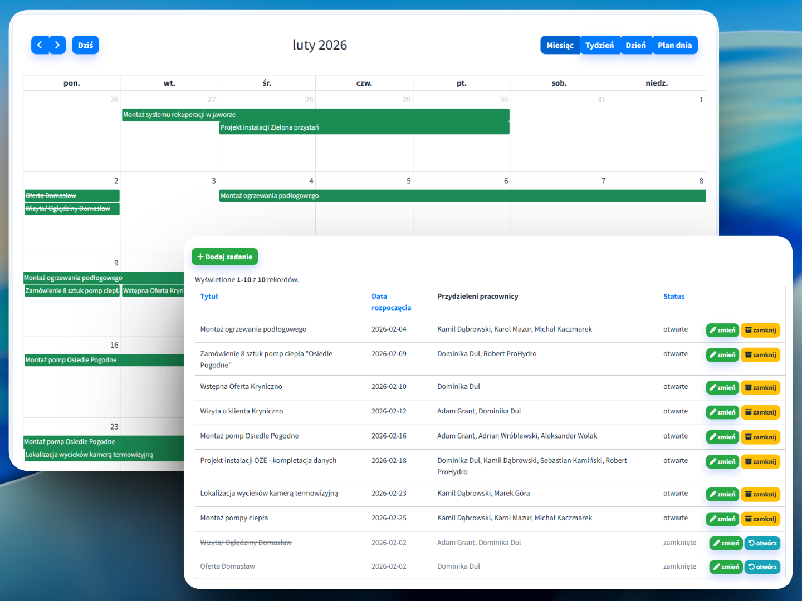The image size is (802, 601).
Task: Select day 16 in the calendar
Action: (x=114, y=345)
